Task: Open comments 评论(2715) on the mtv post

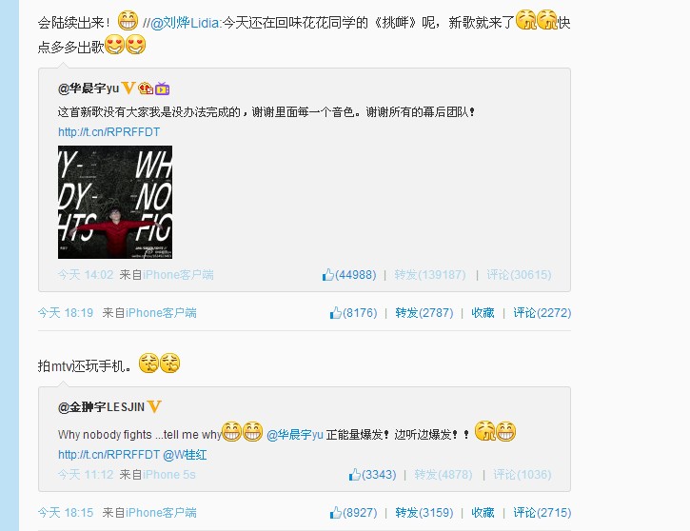Action: click(542, 513)
